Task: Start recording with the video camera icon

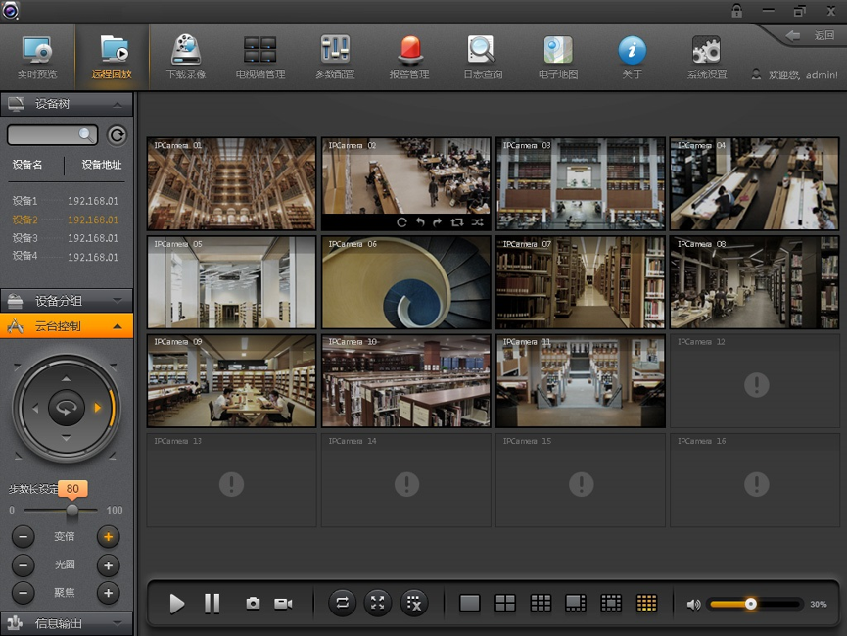Action: (x=283, y=604)
